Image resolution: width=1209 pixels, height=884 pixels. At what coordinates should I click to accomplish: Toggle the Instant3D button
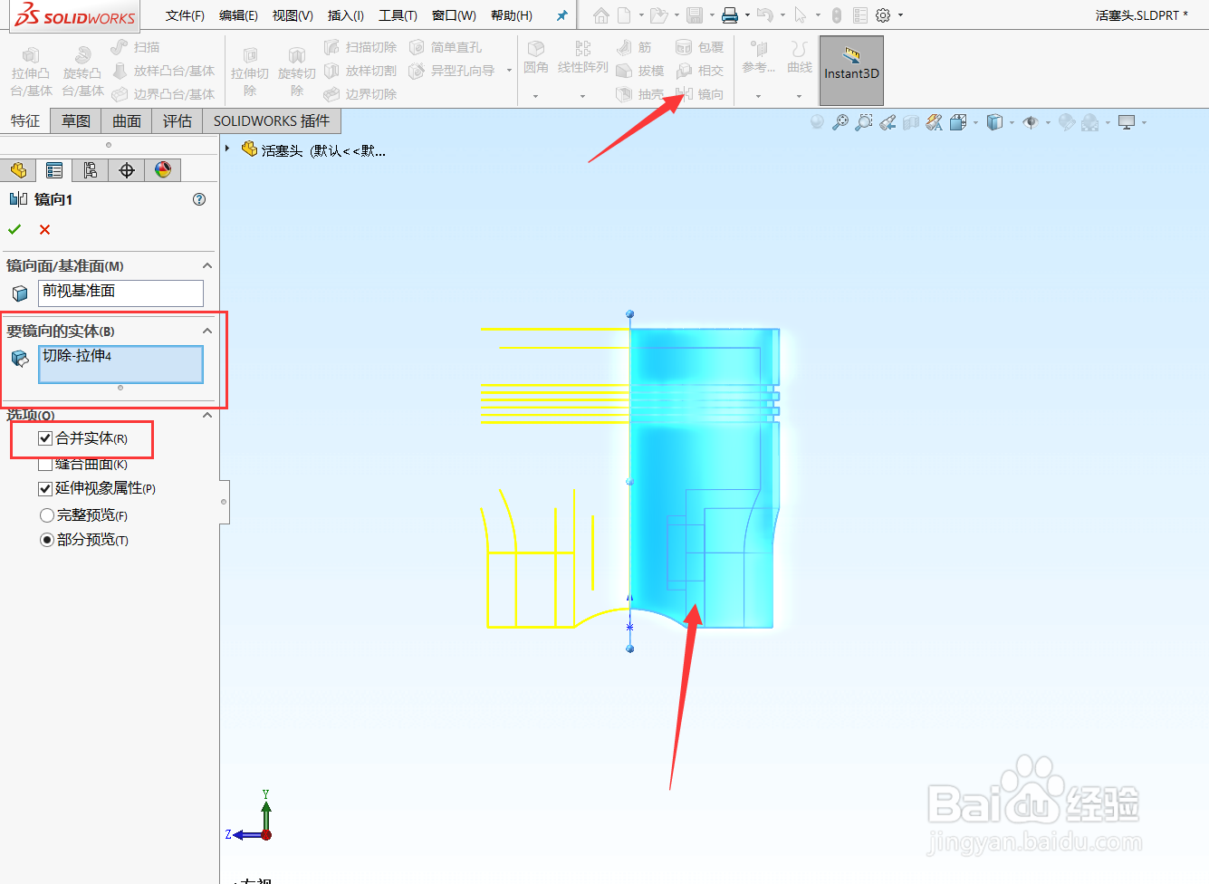coord(851,71)
